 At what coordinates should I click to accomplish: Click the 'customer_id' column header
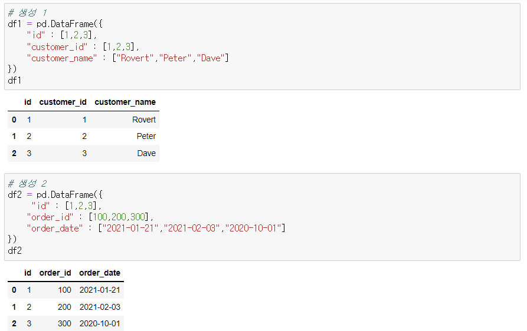tap(63, 102)
